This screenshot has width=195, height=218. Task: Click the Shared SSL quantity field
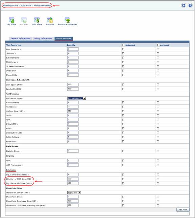(x=73, y=75)
